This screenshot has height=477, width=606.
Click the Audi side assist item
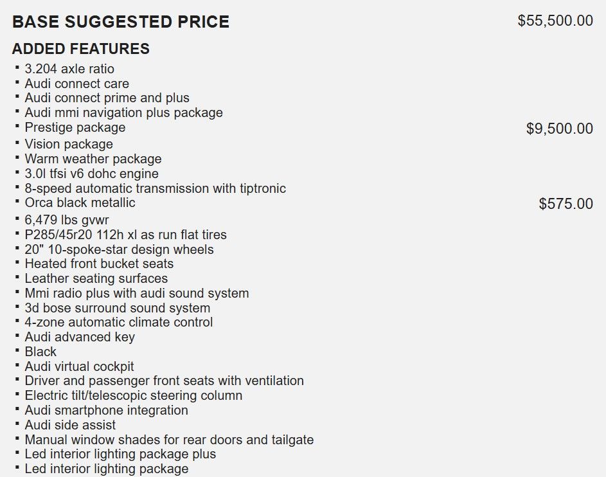[70, 425]
